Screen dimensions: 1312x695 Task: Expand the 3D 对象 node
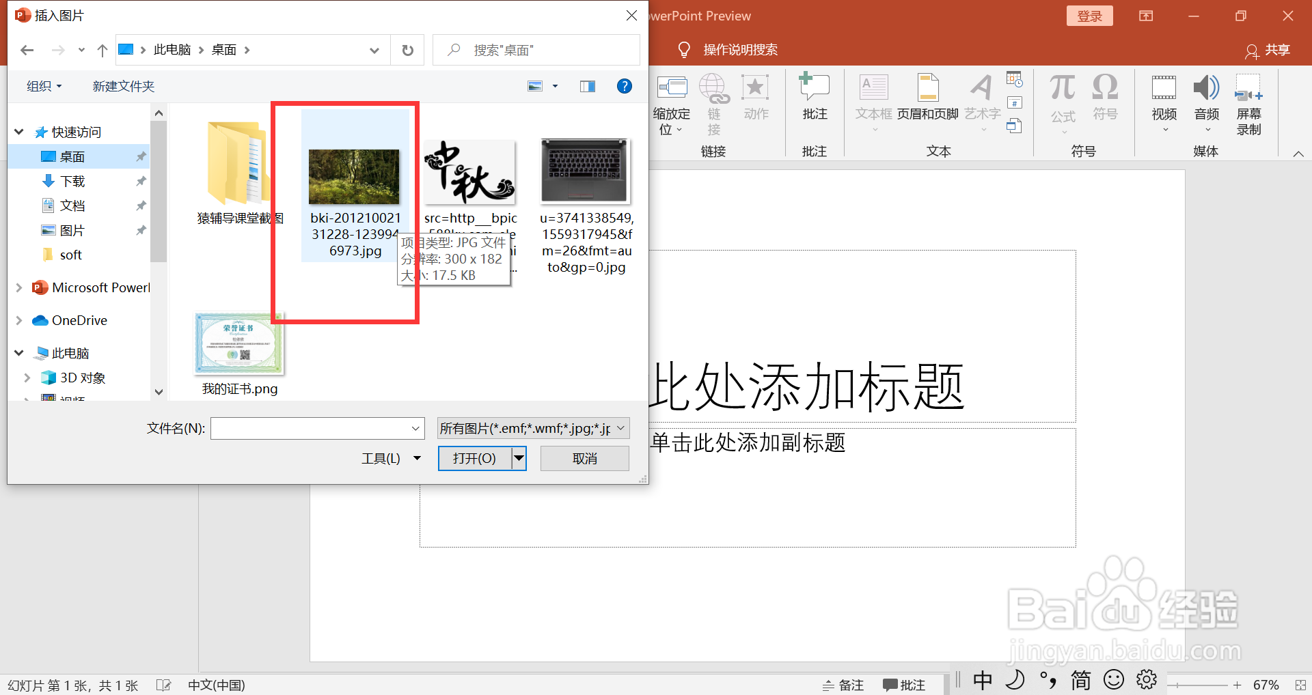tap(27, 378)
